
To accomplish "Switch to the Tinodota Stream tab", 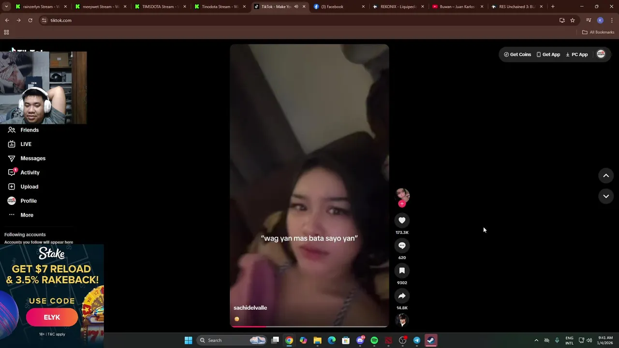I will click(x=221, y=7).
